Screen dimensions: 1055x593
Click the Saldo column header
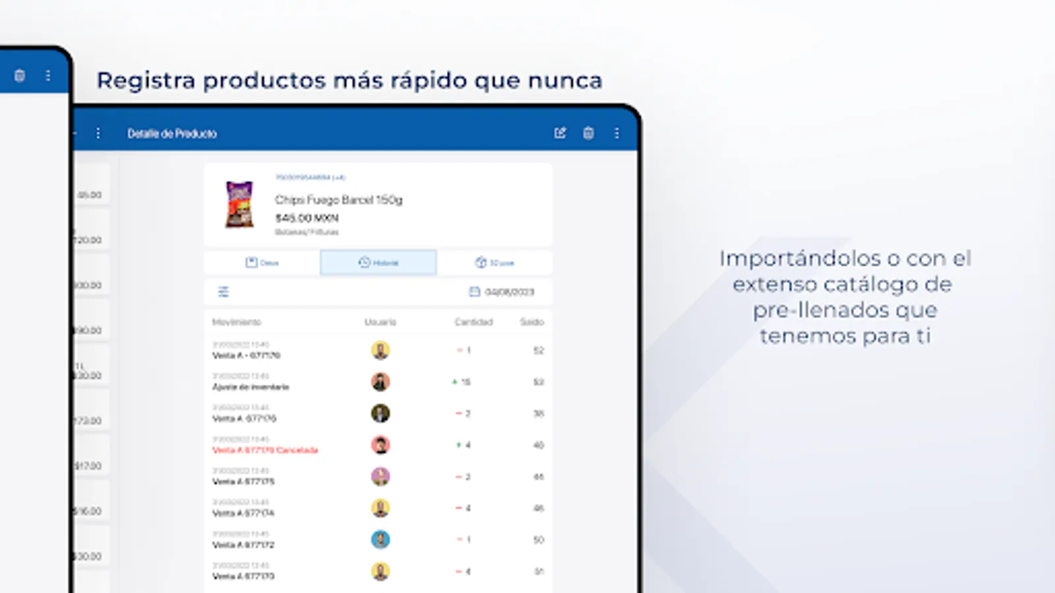(531, 322)
